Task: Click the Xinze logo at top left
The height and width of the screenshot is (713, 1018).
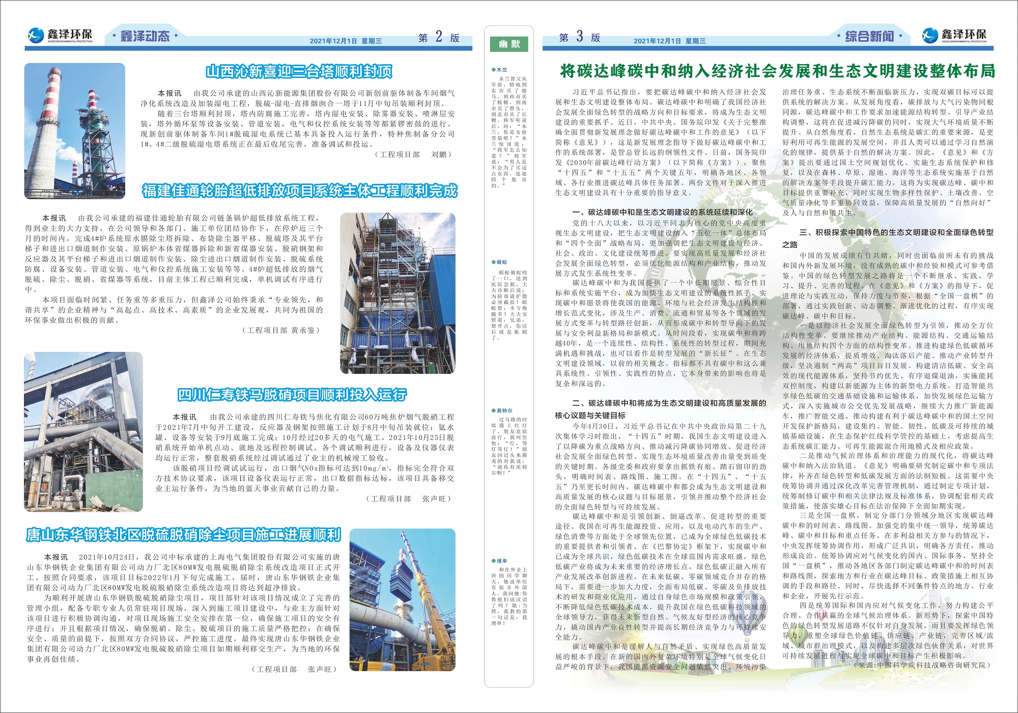Action: pos(36,35)
